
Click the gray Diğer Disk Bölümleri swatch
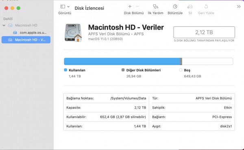pos(123,70)
